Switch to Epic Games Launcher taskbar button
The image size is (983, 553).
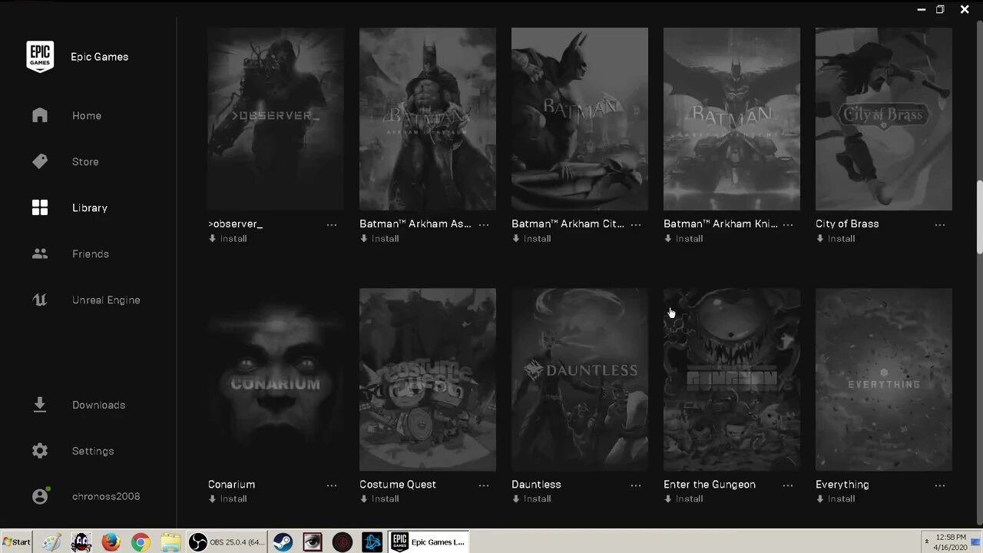tap(429, 542)
